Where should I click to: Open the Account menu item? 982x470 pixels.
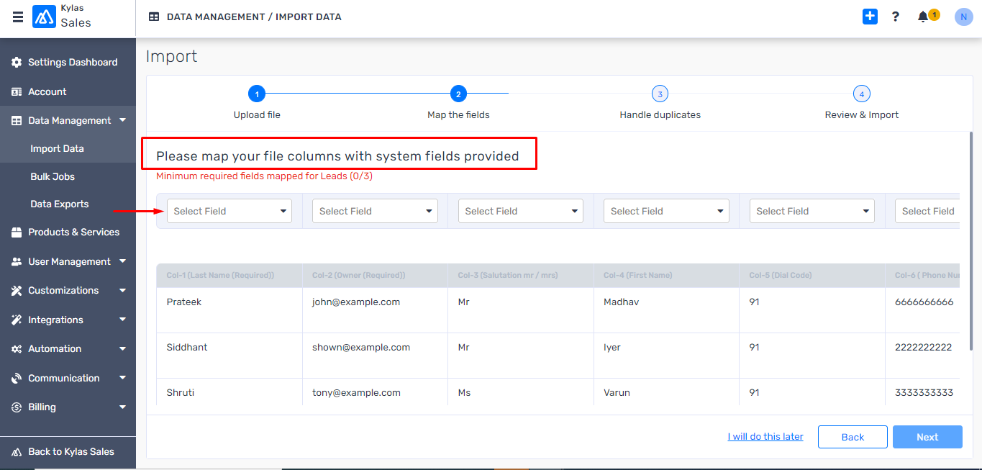pyautogui.click(x=47, y=92)
